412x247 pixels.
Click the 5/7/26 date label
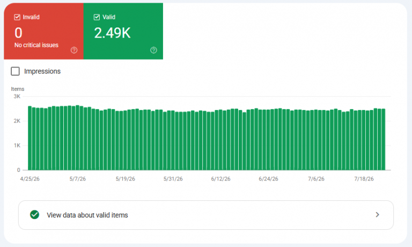click(x=77, y=179)
